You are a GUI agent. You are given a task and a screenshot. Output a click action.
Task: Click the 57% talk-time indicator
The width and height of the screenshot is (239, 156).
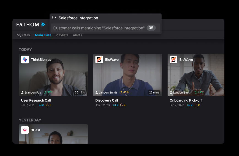coord(48,92)
